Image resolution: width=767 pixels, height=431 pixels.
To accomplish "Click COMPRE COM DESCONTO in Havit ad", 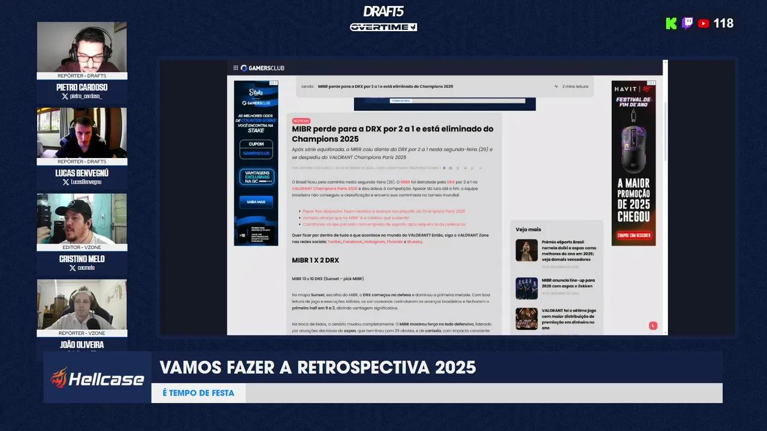I will [x=633, y=235].
